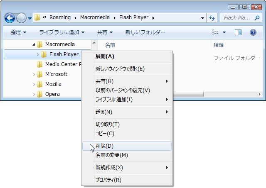Open the 共有 toolbar menu

coord(105,32)
